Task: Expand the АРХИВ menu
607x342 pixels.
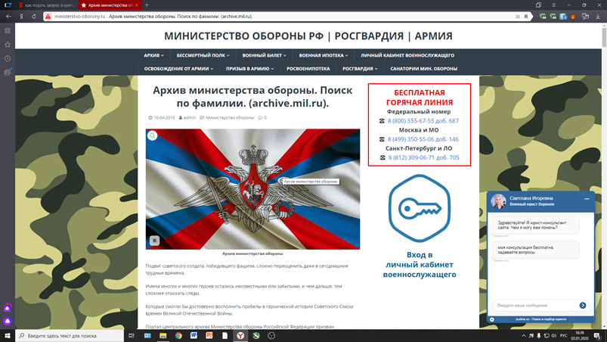Action: pyautogui.click(x=153, y=55)
